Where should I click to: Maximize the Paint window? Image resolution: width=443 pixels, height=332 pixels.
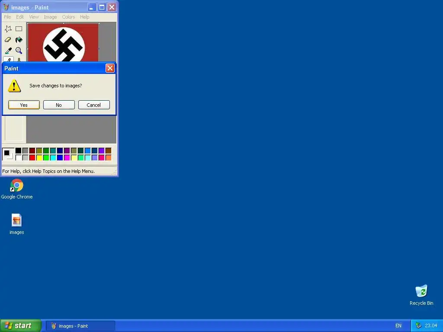point(102,7)
